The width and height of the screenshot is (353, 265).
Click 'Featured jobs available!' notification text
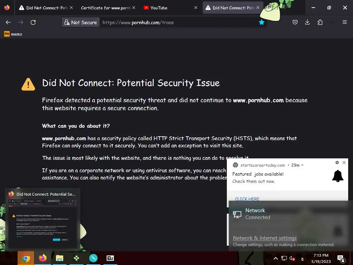[x=258, y=174]
